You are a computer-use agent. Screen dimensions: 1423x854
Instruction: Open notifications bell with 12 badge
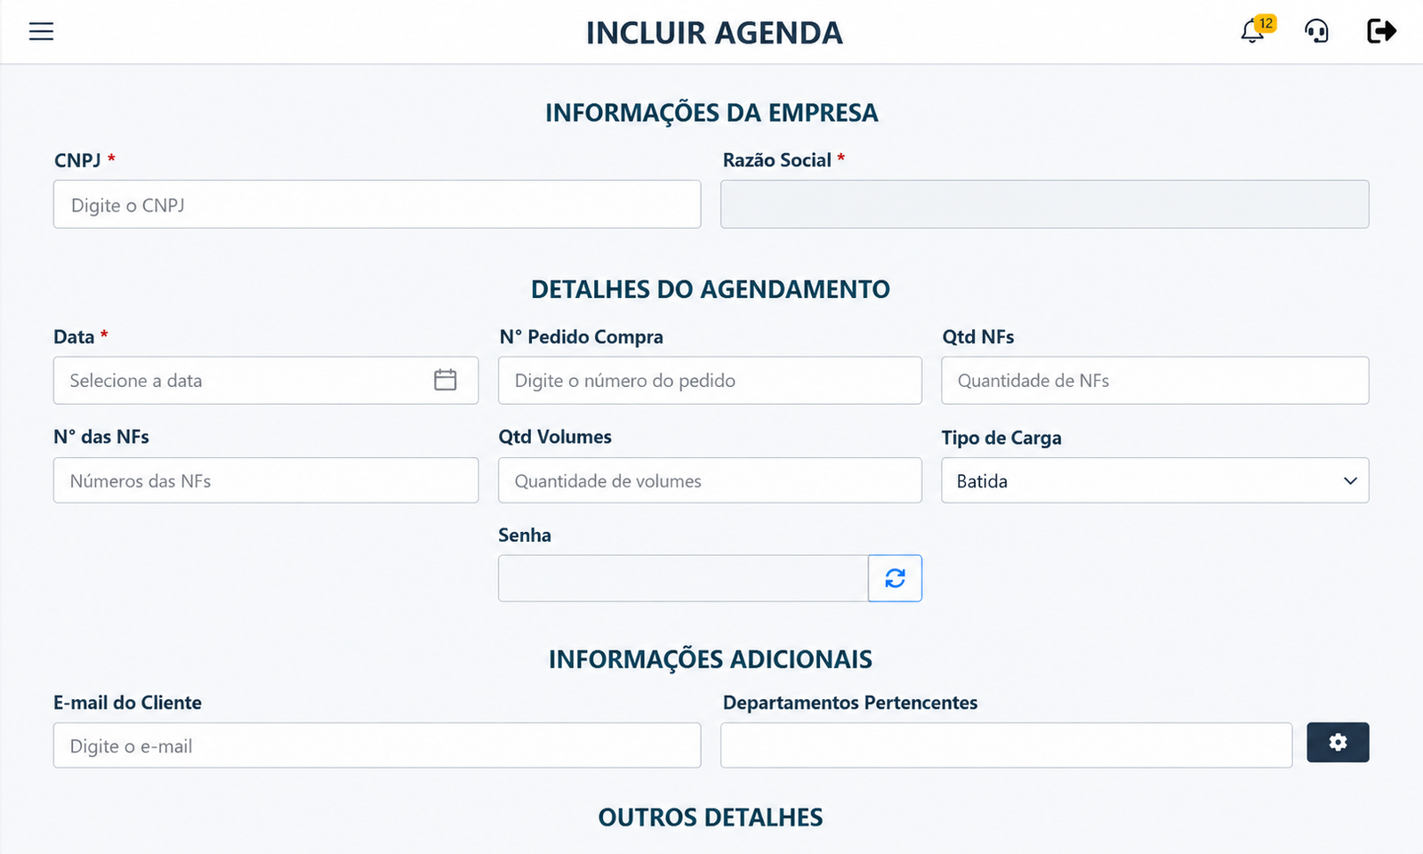tap(1257, 30)
